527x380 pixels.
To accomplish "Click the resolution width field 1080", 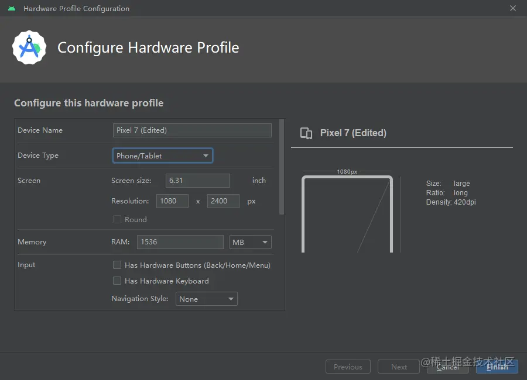I will [172, 201].
